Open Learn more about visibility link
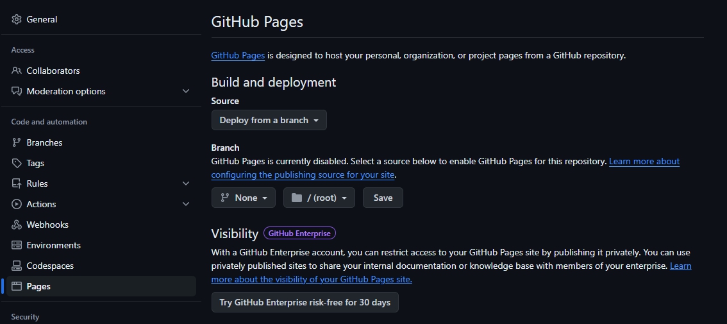The height and width of the screenshot is (324, 727). [312, 280]
